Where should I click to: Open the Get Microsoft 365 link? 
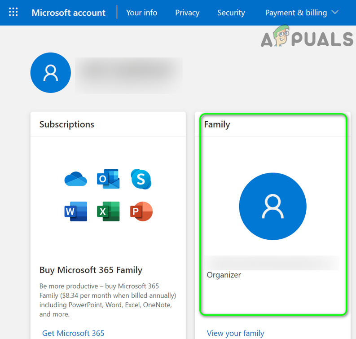pyautogui.click(x=73, y=333)
